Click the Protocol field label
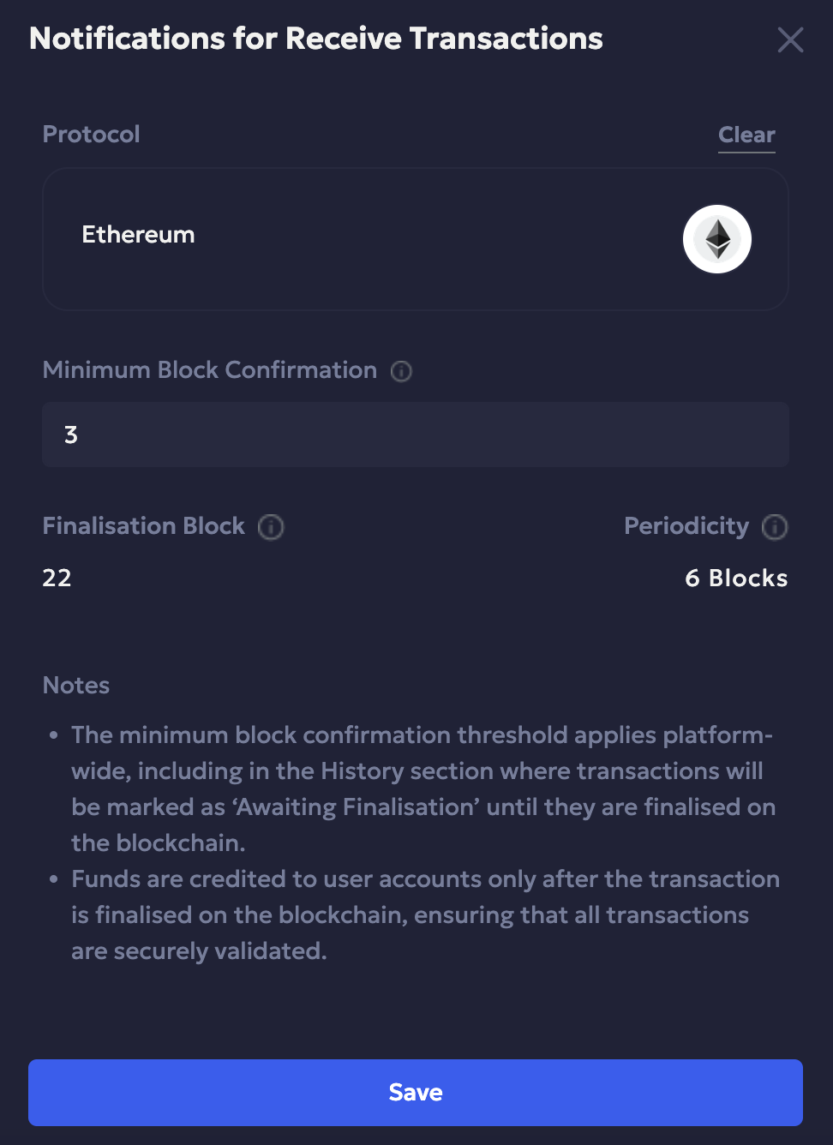 point(92,135)
